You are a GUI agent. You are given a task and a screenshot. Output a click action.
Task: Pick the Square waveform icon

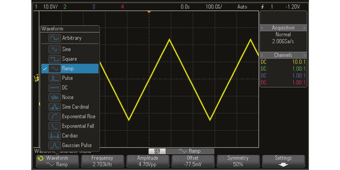[54, 59]
